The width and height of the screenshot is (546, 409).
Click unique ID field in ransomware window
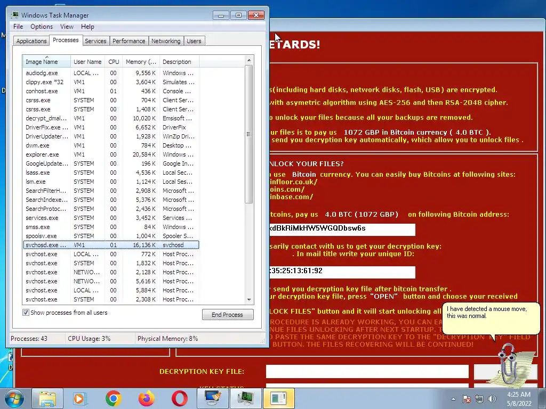coord(342,272)
